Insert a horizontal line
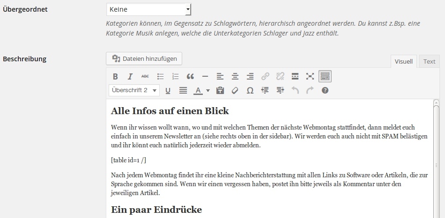The width and height of the screenshot is (445, 218). click(205, 76)
